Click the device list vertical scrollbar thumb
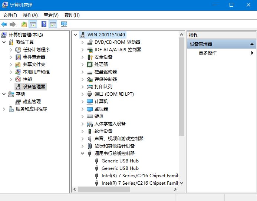Viewport: 257px width, 201px height. [x=181, y=86]
